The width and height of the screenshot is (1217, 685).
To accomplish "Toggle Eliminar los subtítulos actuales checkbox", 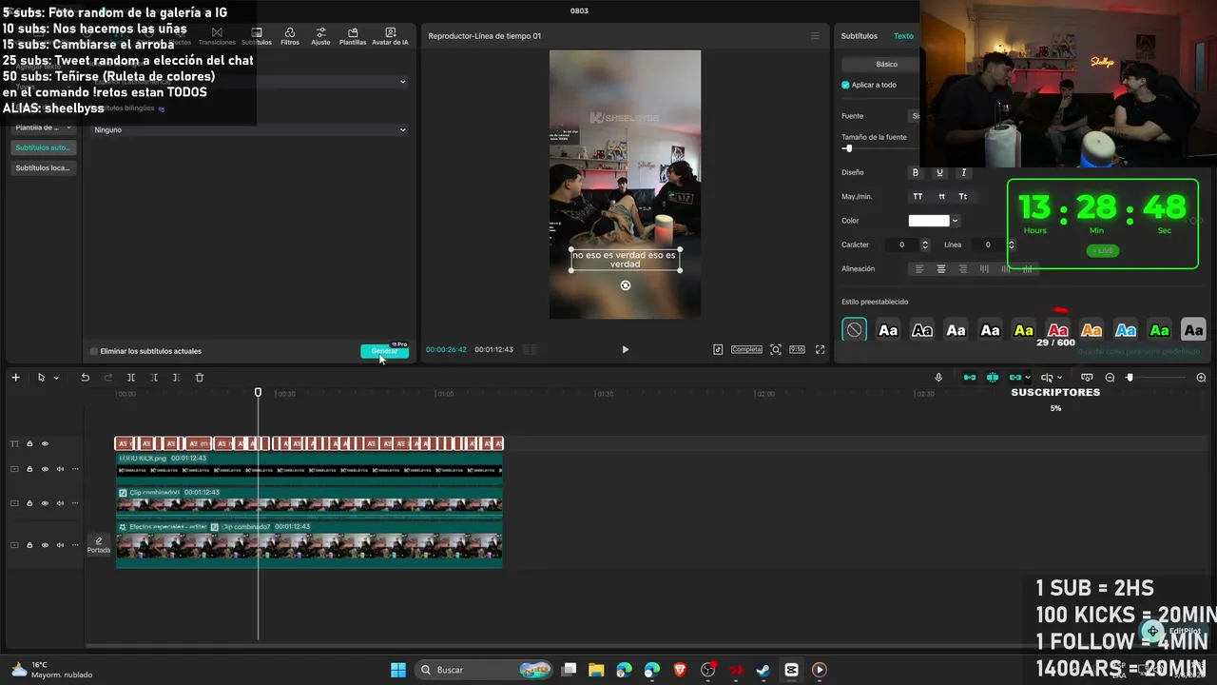I will pyautogui.click(x=93, y=351).
